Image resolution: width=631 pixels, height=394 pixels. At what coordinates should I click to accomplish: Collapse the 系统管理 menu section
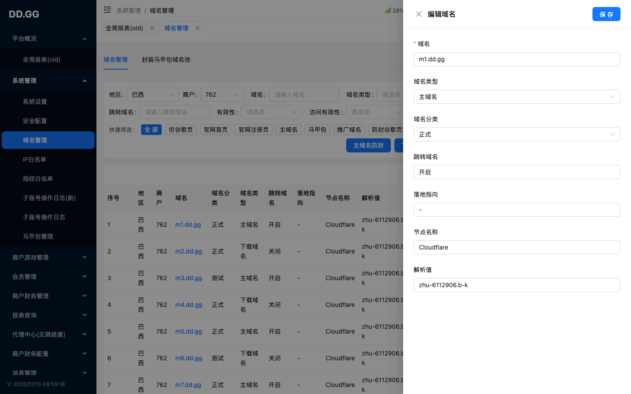(x=48, y=81)
